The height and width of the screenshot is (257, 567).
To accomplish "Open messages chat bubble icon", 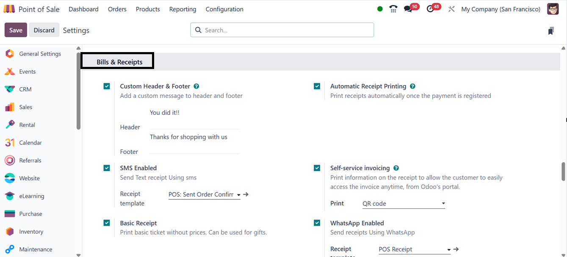I will (x=408, y=9).
